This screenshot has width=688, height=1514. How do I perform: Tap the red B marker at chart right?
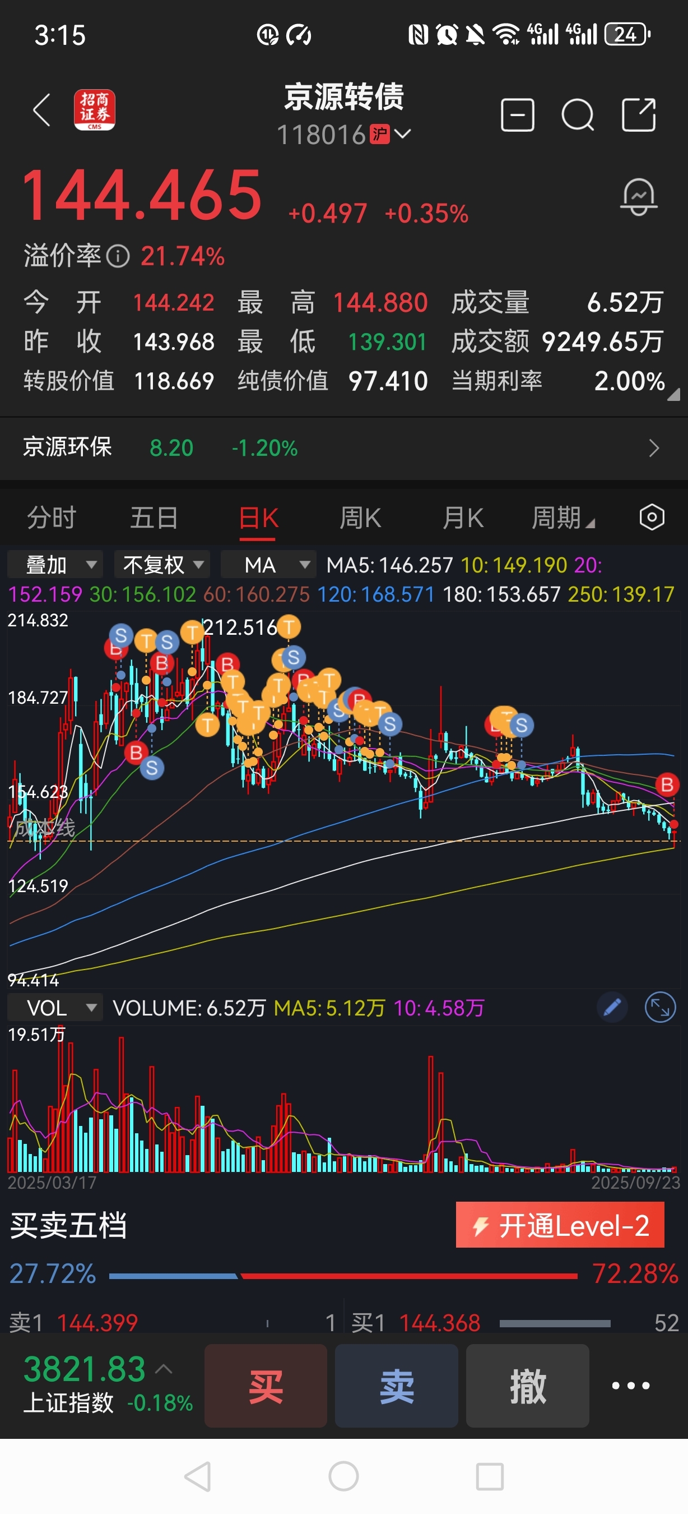(x=667, y=784)
